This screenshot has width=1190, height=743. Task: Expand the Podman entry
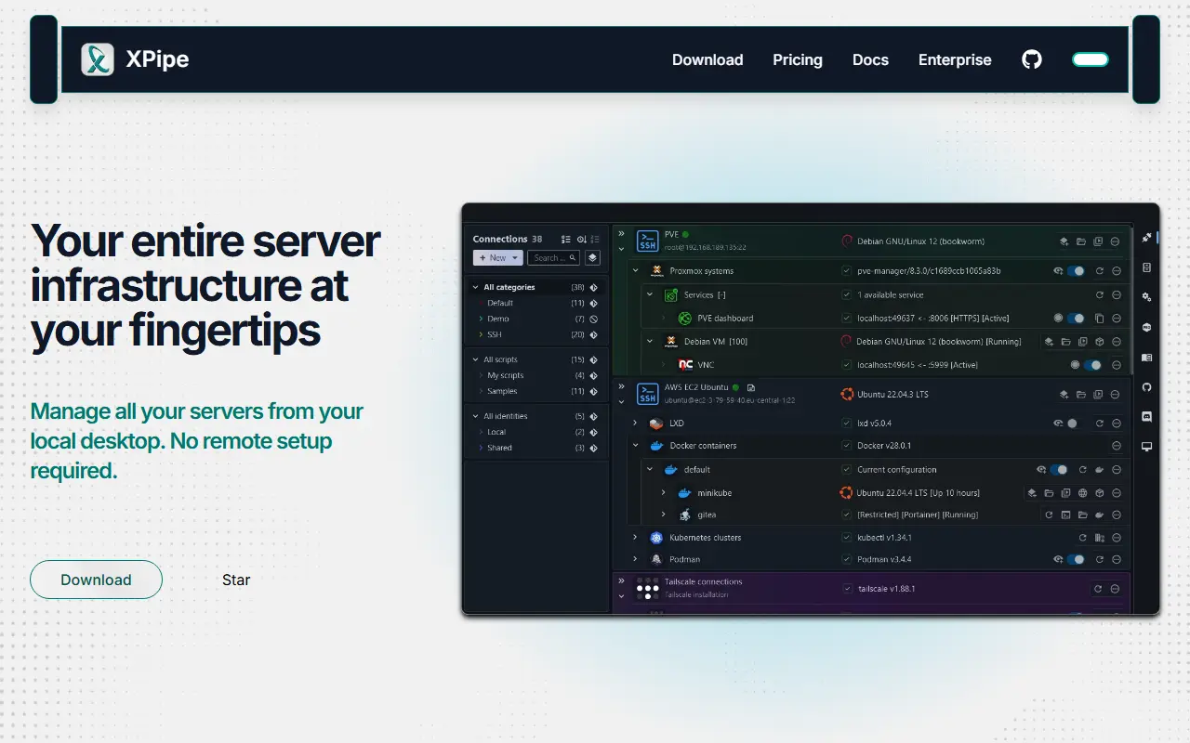(x=636, y=559)
